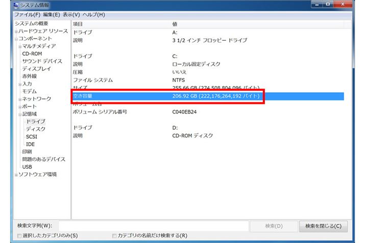Screen dimensions: 365x243
Task: Select SCSI under 記憶域
Action: 32,137
